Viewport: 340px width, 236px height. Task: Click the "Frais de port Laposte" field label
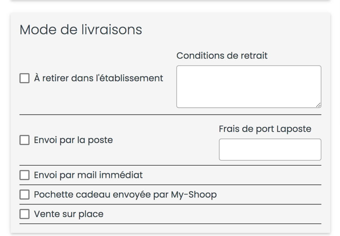pos(265,129)
